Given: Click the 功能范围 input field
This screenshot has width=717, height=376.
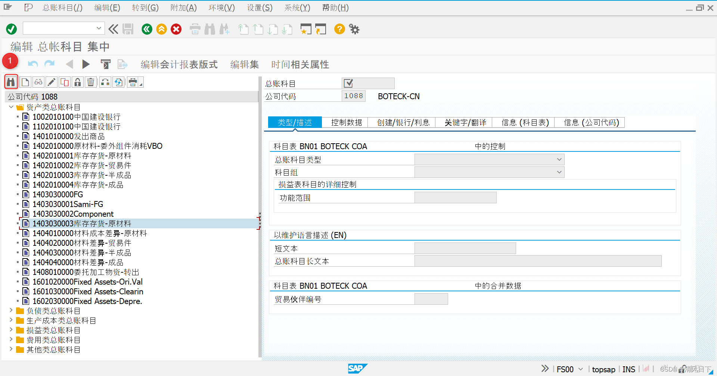Looking at the screenshot, I should pyautogui.click(x=455, y=197).
